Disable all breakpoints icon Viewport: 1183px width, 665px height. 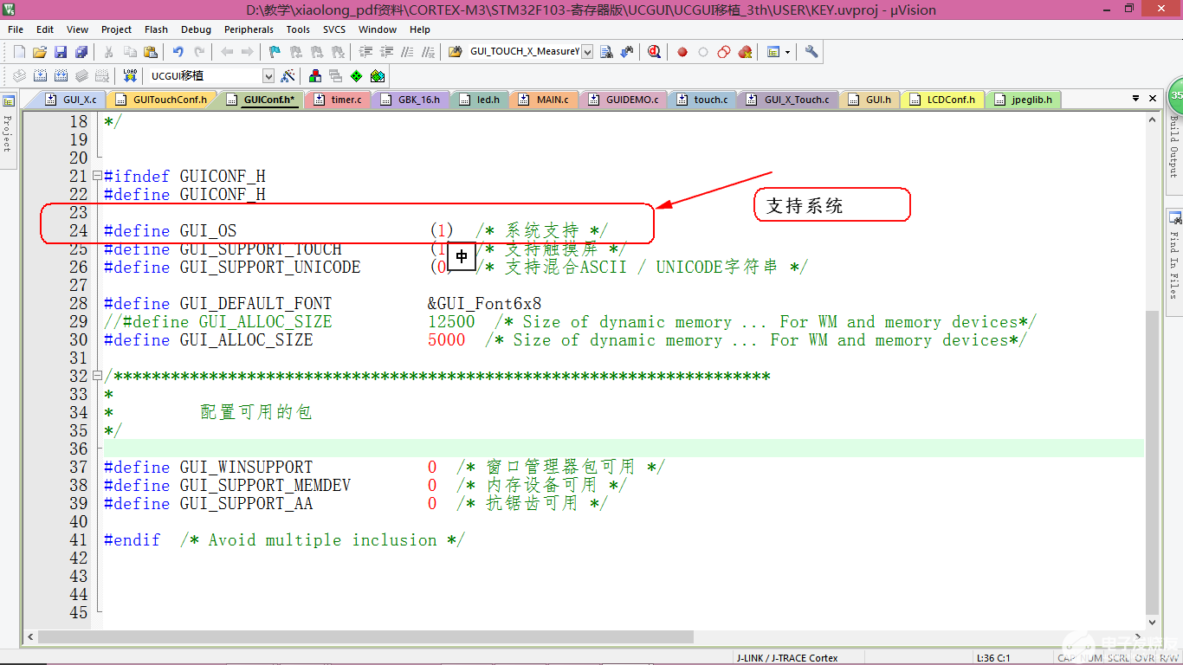pos(724,52)
